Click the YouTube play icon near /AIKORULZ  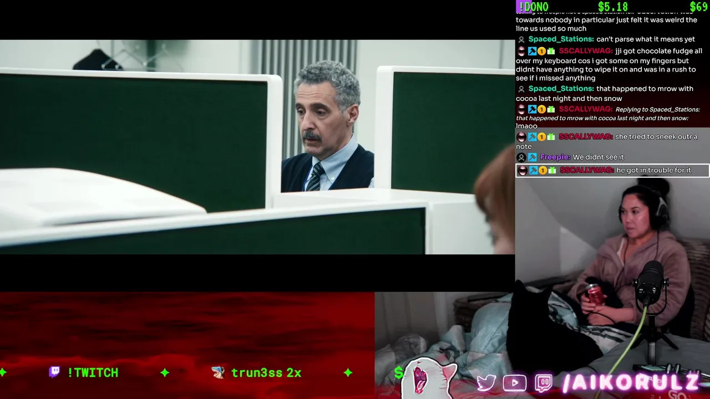coord(514,383)
